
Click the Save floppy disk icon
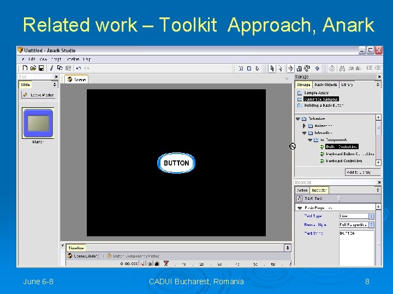click(41, 68)
